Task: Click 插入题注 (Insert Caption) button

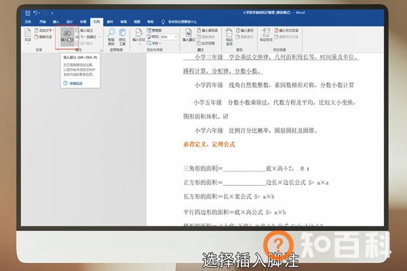Action: coord(189,35)
